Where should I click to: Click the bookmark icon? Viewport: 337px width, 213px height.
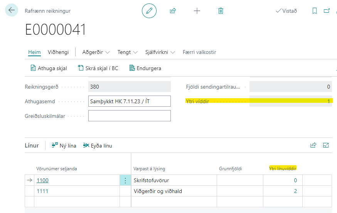click(315, 11)
